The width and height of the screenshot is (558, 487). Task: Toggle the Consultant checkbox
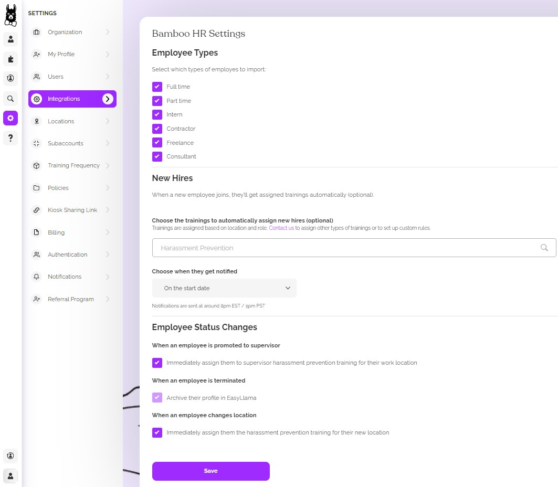[157, 156]
